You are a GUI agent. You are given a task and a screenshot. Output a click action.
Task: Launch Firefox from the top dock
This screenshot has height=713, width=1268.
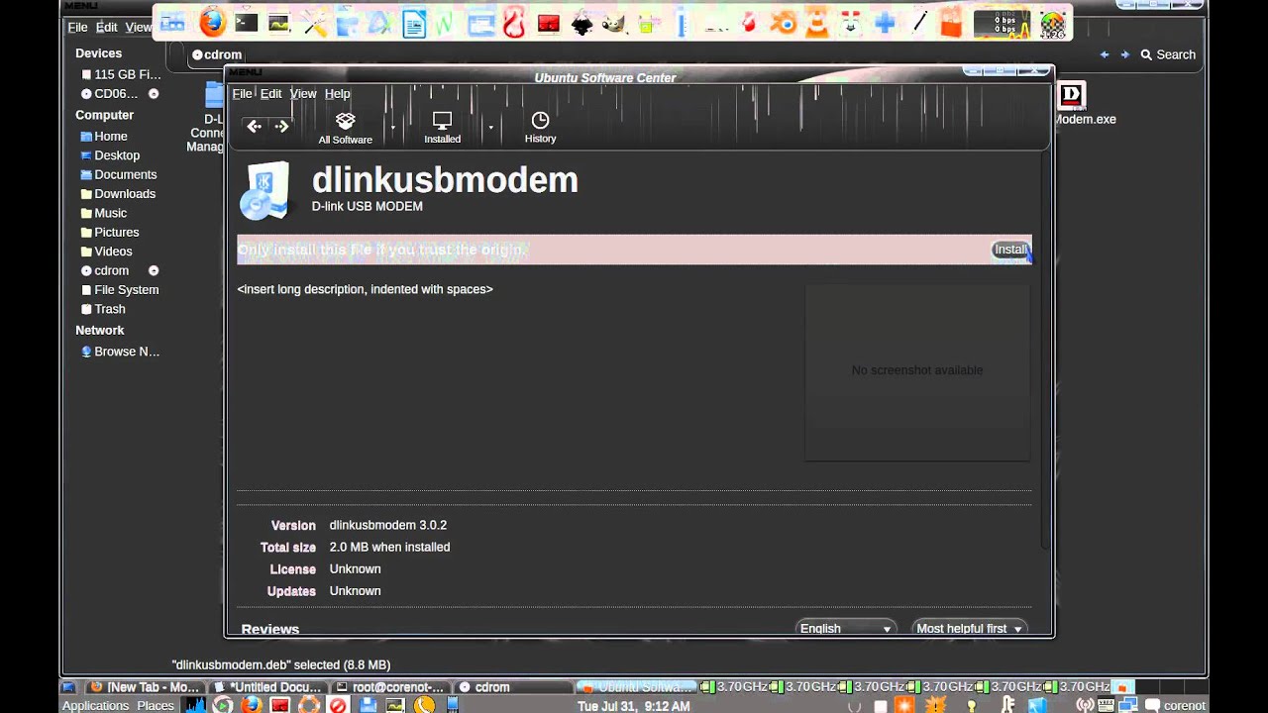[212, 22]
